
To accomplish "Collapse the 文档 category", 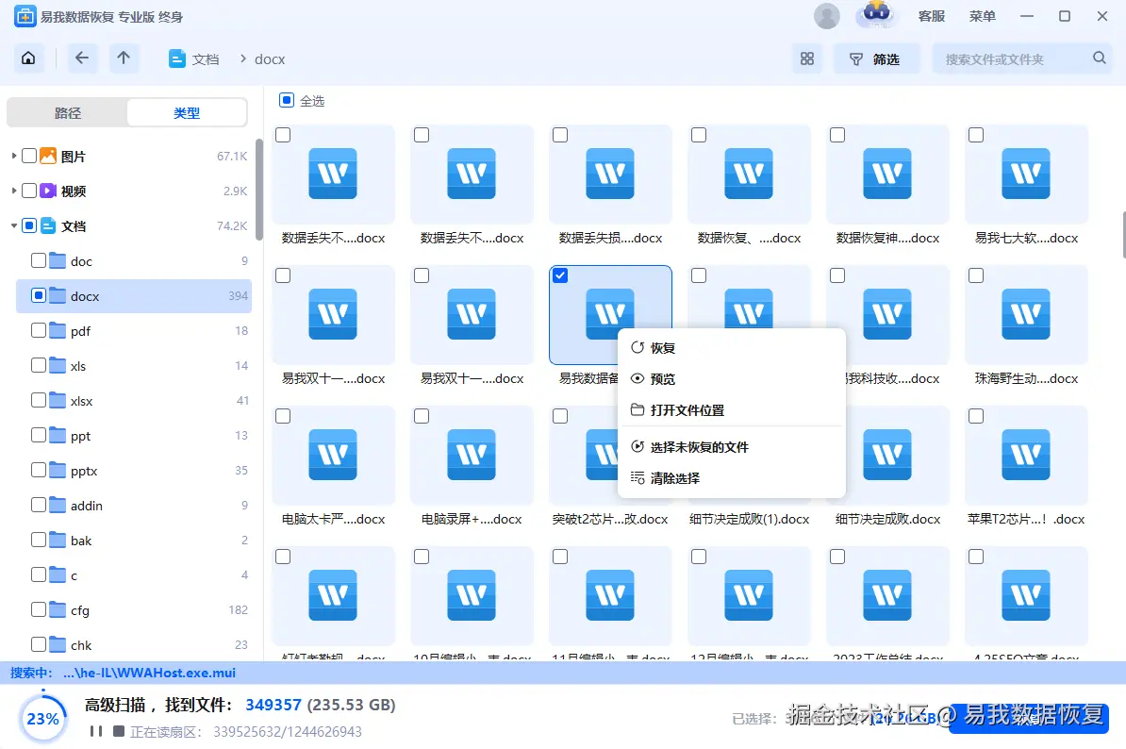I will pos(13,226).
